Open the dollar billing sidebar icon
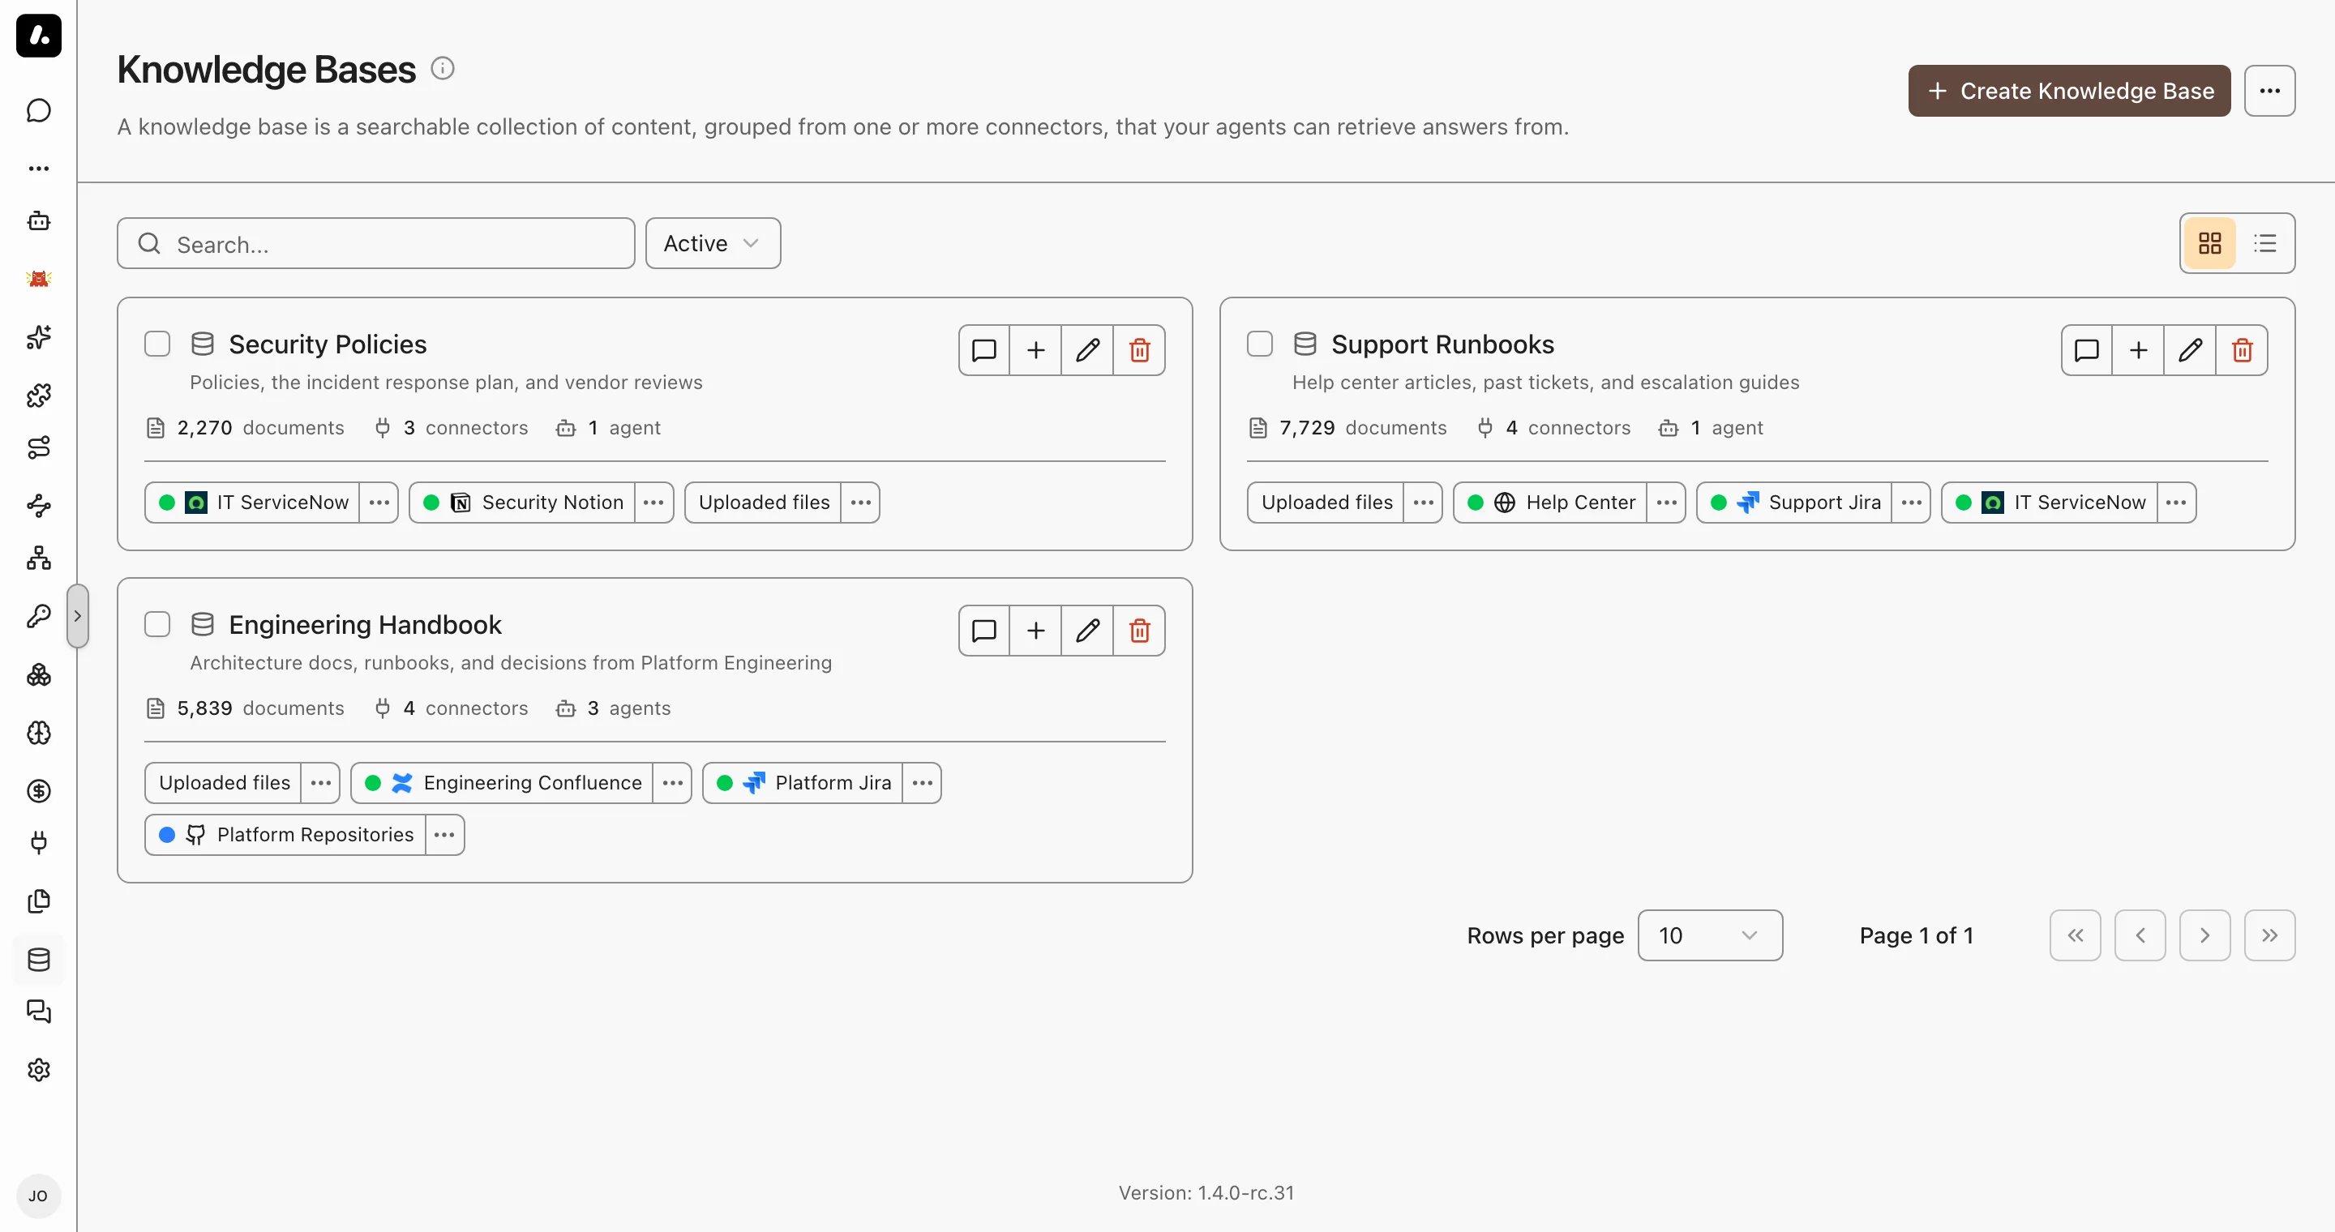The image size is (2335, 1232). 38,791
